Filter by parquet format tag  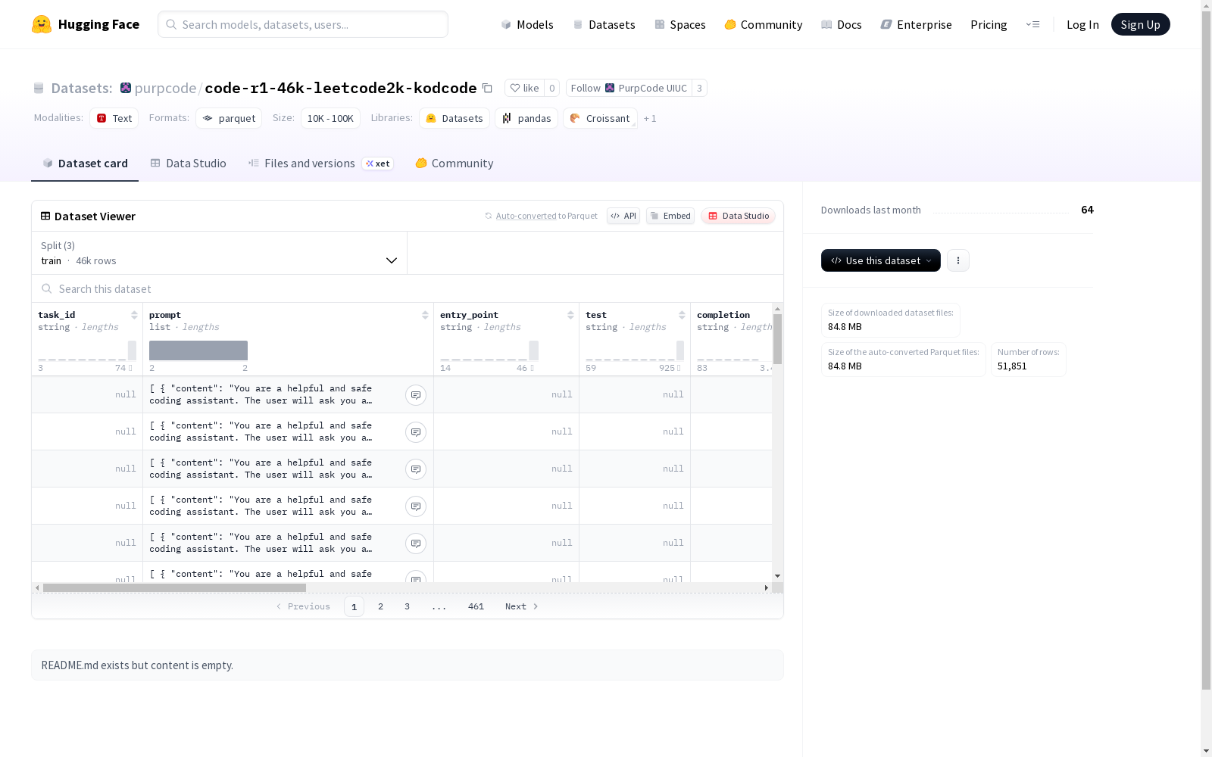coord(229,118)
